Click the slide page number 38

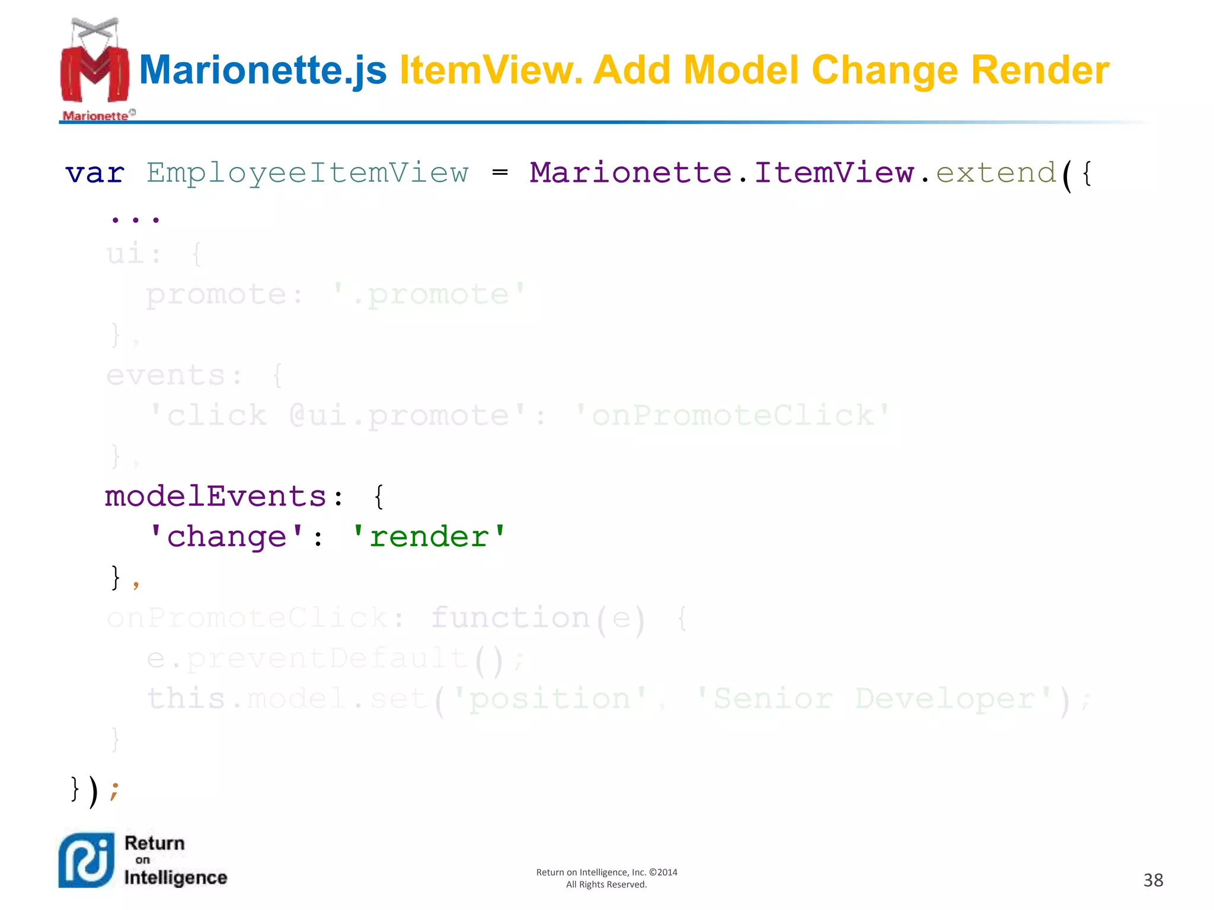[1153, 880]
